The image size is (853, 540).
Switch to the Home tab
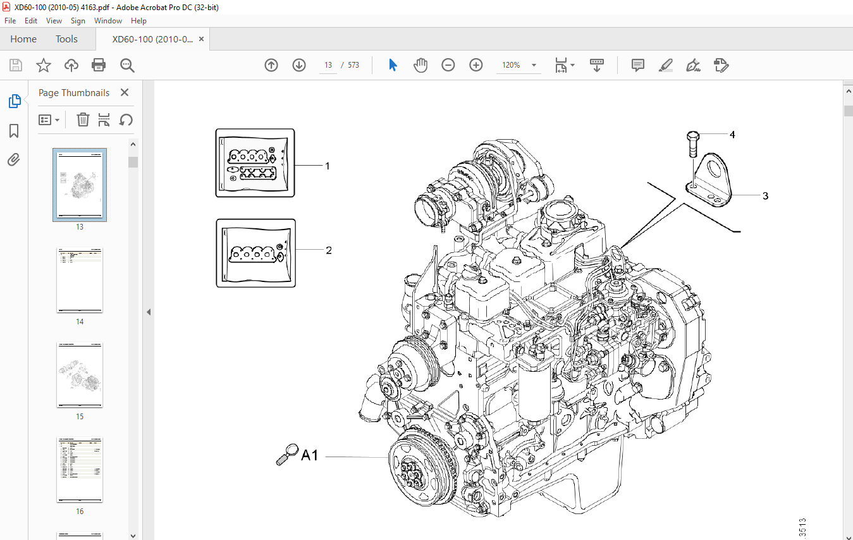23,39
